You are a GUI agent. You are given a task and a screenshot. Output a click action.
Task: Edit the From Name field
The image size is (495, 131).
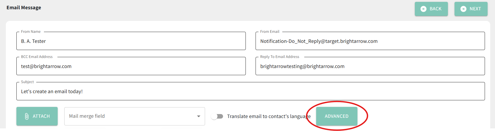click(131, 41)
